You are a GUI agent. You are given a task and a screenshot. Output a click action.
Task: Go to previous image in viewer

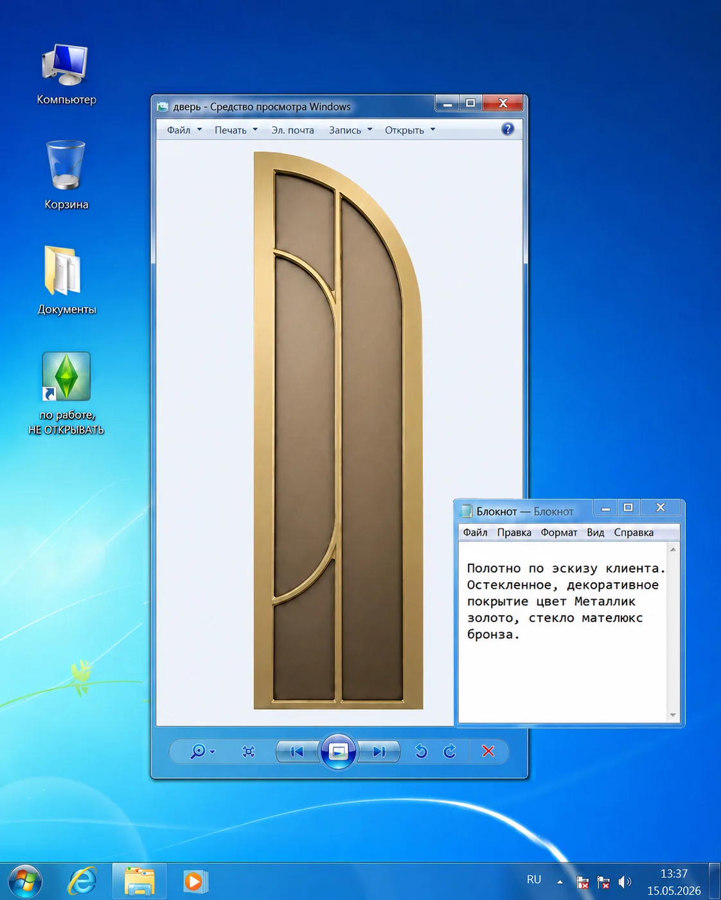[297, 752]
